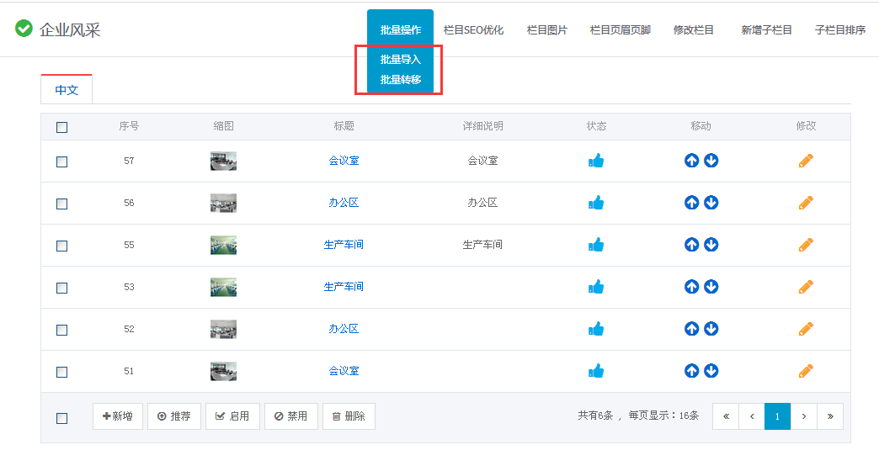This screenshot has height=450, width=879.
Task: Click the 新增 button
Action: tap(117, 416)
